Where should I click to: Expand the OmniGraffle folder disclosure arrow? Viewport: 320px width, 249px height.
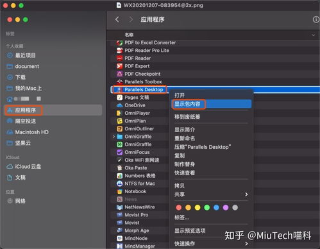[114, 137]
